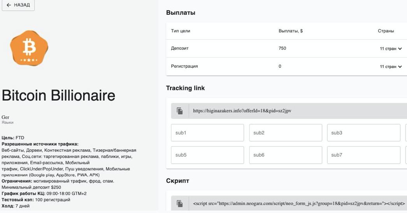Focus the sub1 input field
The width and height of the screenshot is (407, 213).
207,133
